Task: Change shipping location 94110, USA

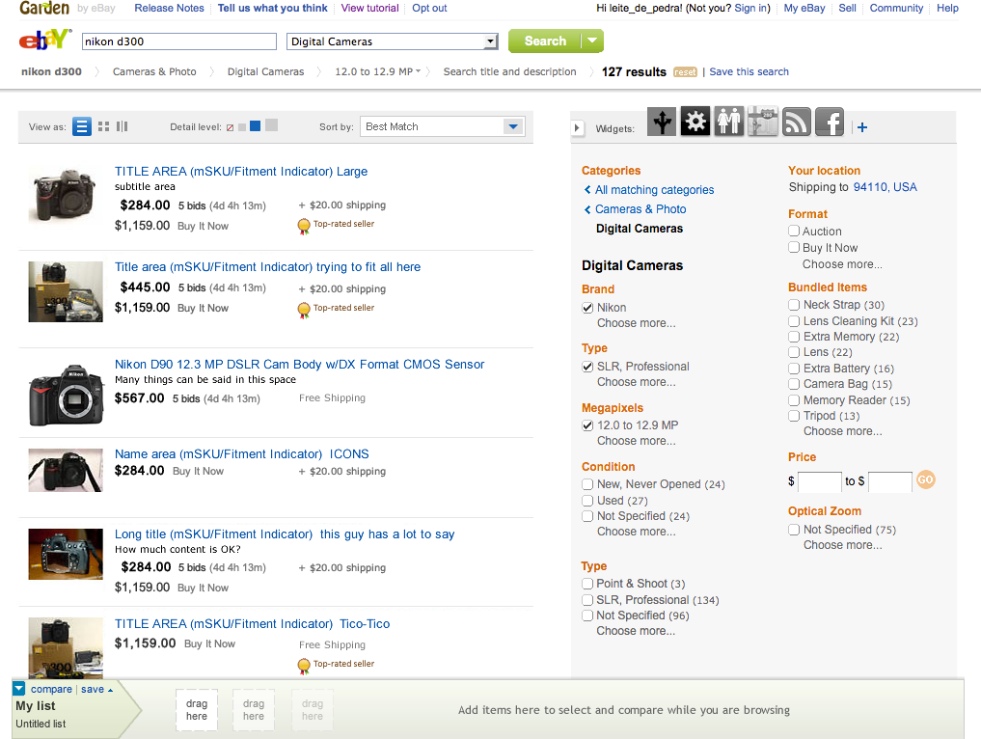Action: click(x=885, y=187)
